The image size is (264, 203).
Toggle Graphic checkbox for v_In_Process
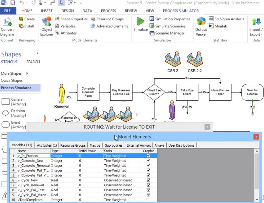(148, 155)
